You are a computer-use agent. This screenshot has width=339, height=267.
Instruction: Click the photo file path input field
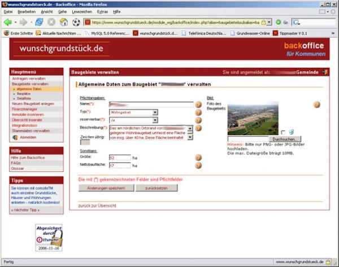(248, 139)
